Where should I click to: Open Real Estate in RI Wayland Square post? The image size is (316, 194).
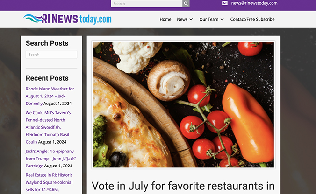[49, 182]
